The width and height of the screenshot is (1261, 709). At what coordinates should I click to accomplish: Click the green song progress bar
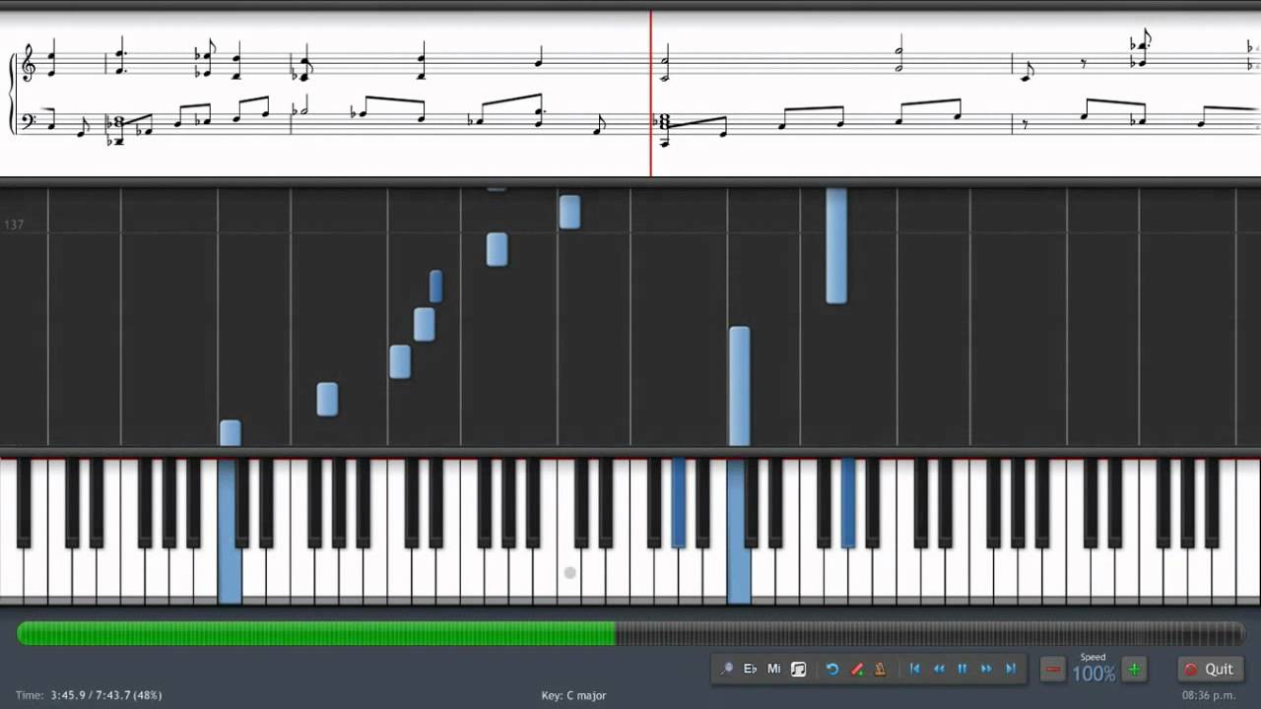coord(316,633)
